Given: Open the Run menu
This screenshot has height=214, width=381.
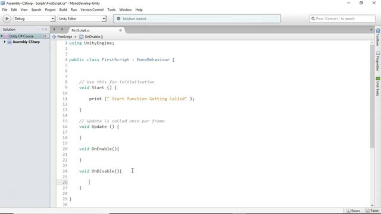Looking at the screenshot, I should pos(74,10).
